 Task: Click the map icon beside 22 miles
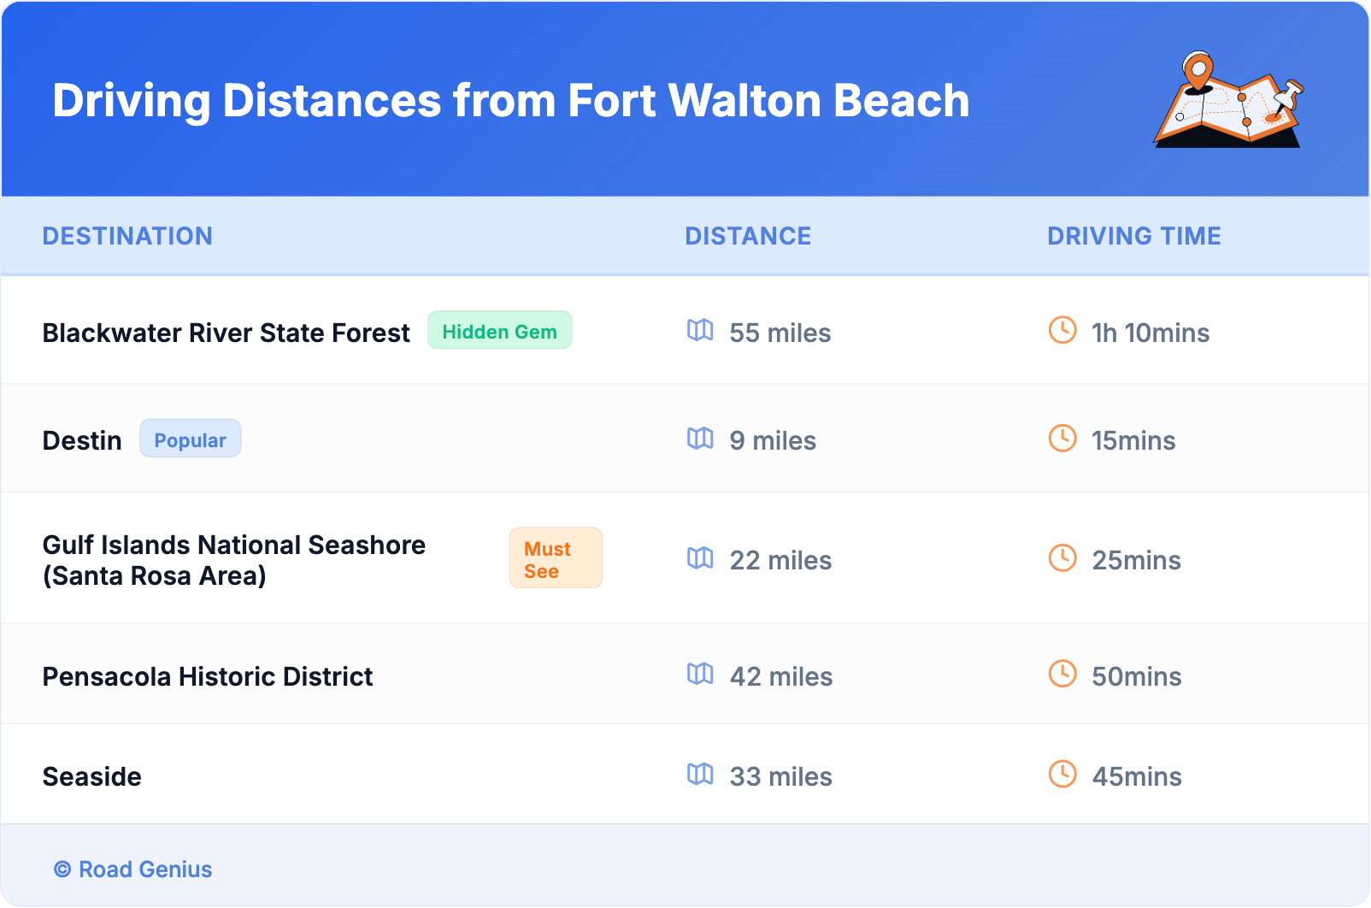pos(700,558)
